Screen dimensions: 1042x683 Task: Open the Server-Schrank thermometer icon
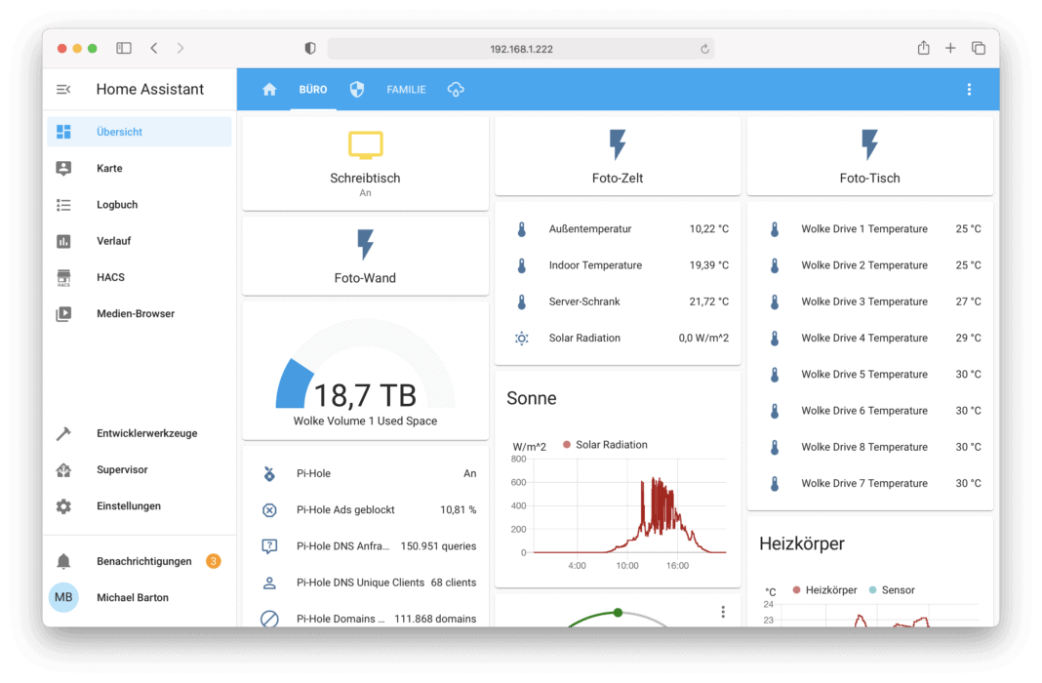click(522, 301)
